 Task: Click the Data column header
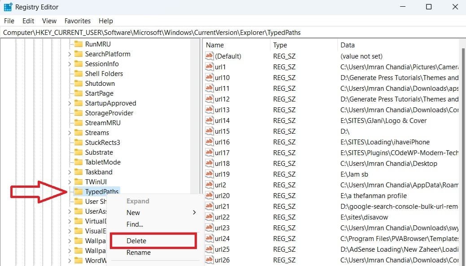click(x=348, y=45)
